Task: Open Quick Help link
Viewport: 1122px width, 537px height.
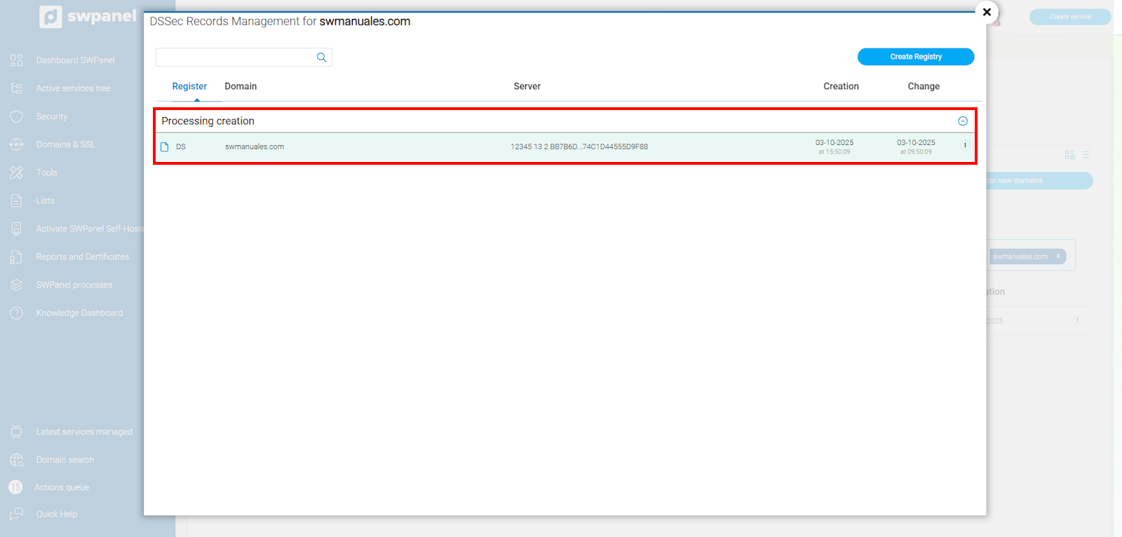Action: (57, 514)
